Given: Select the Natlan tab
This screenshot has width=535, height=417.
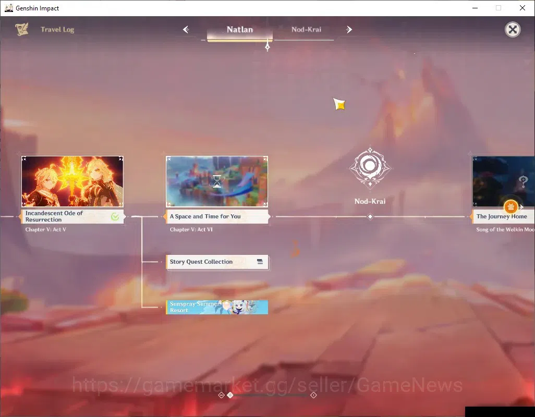Looking at the screenshot, I should 240,30.
